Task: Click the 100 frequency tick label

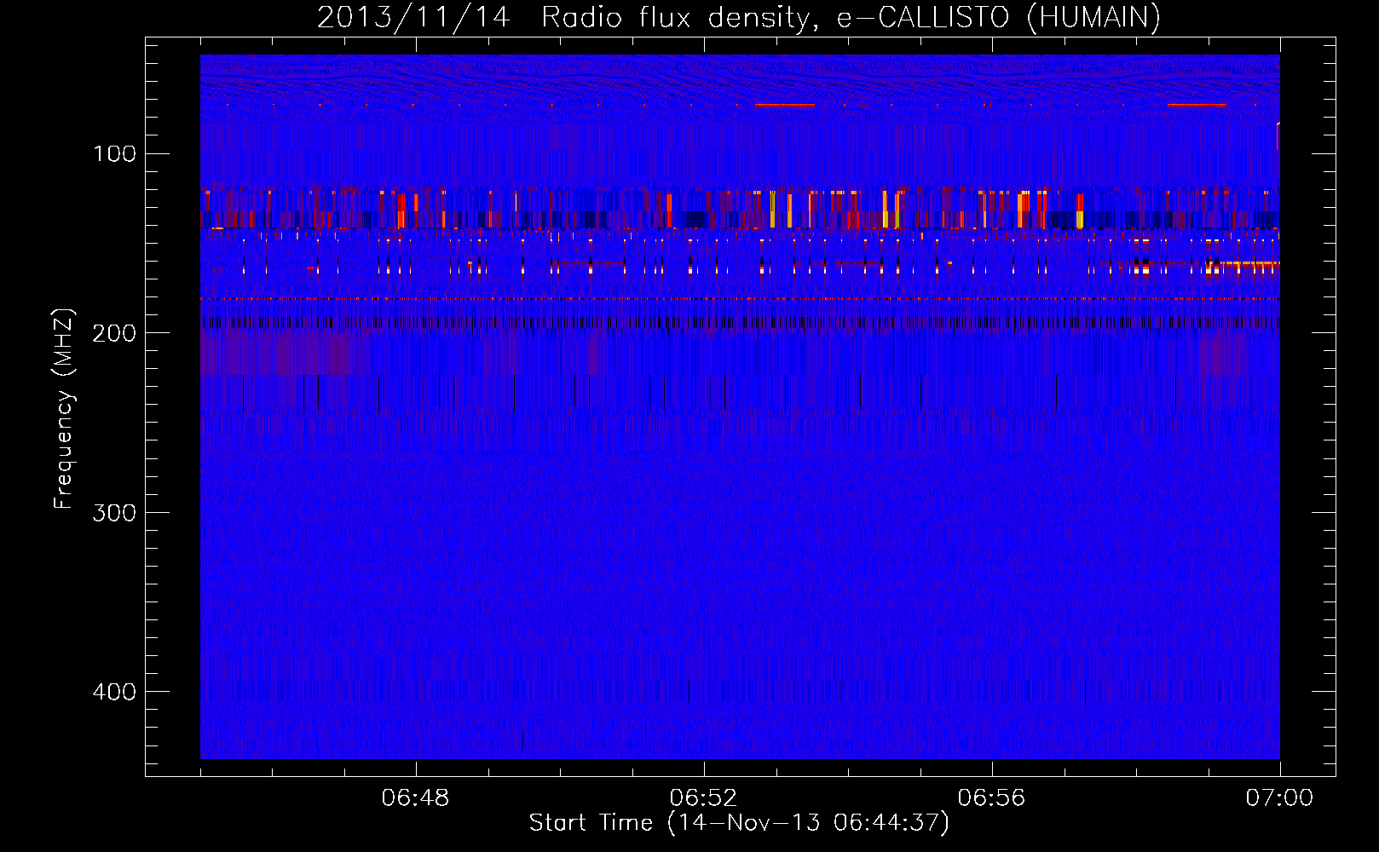Action: [115, 153]
